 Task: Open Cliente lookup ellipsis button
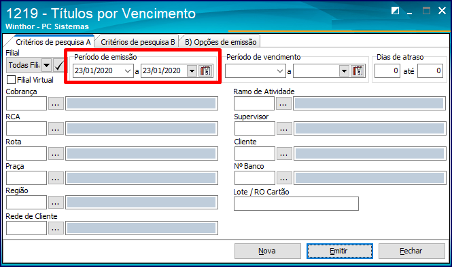tap(284, 153)
